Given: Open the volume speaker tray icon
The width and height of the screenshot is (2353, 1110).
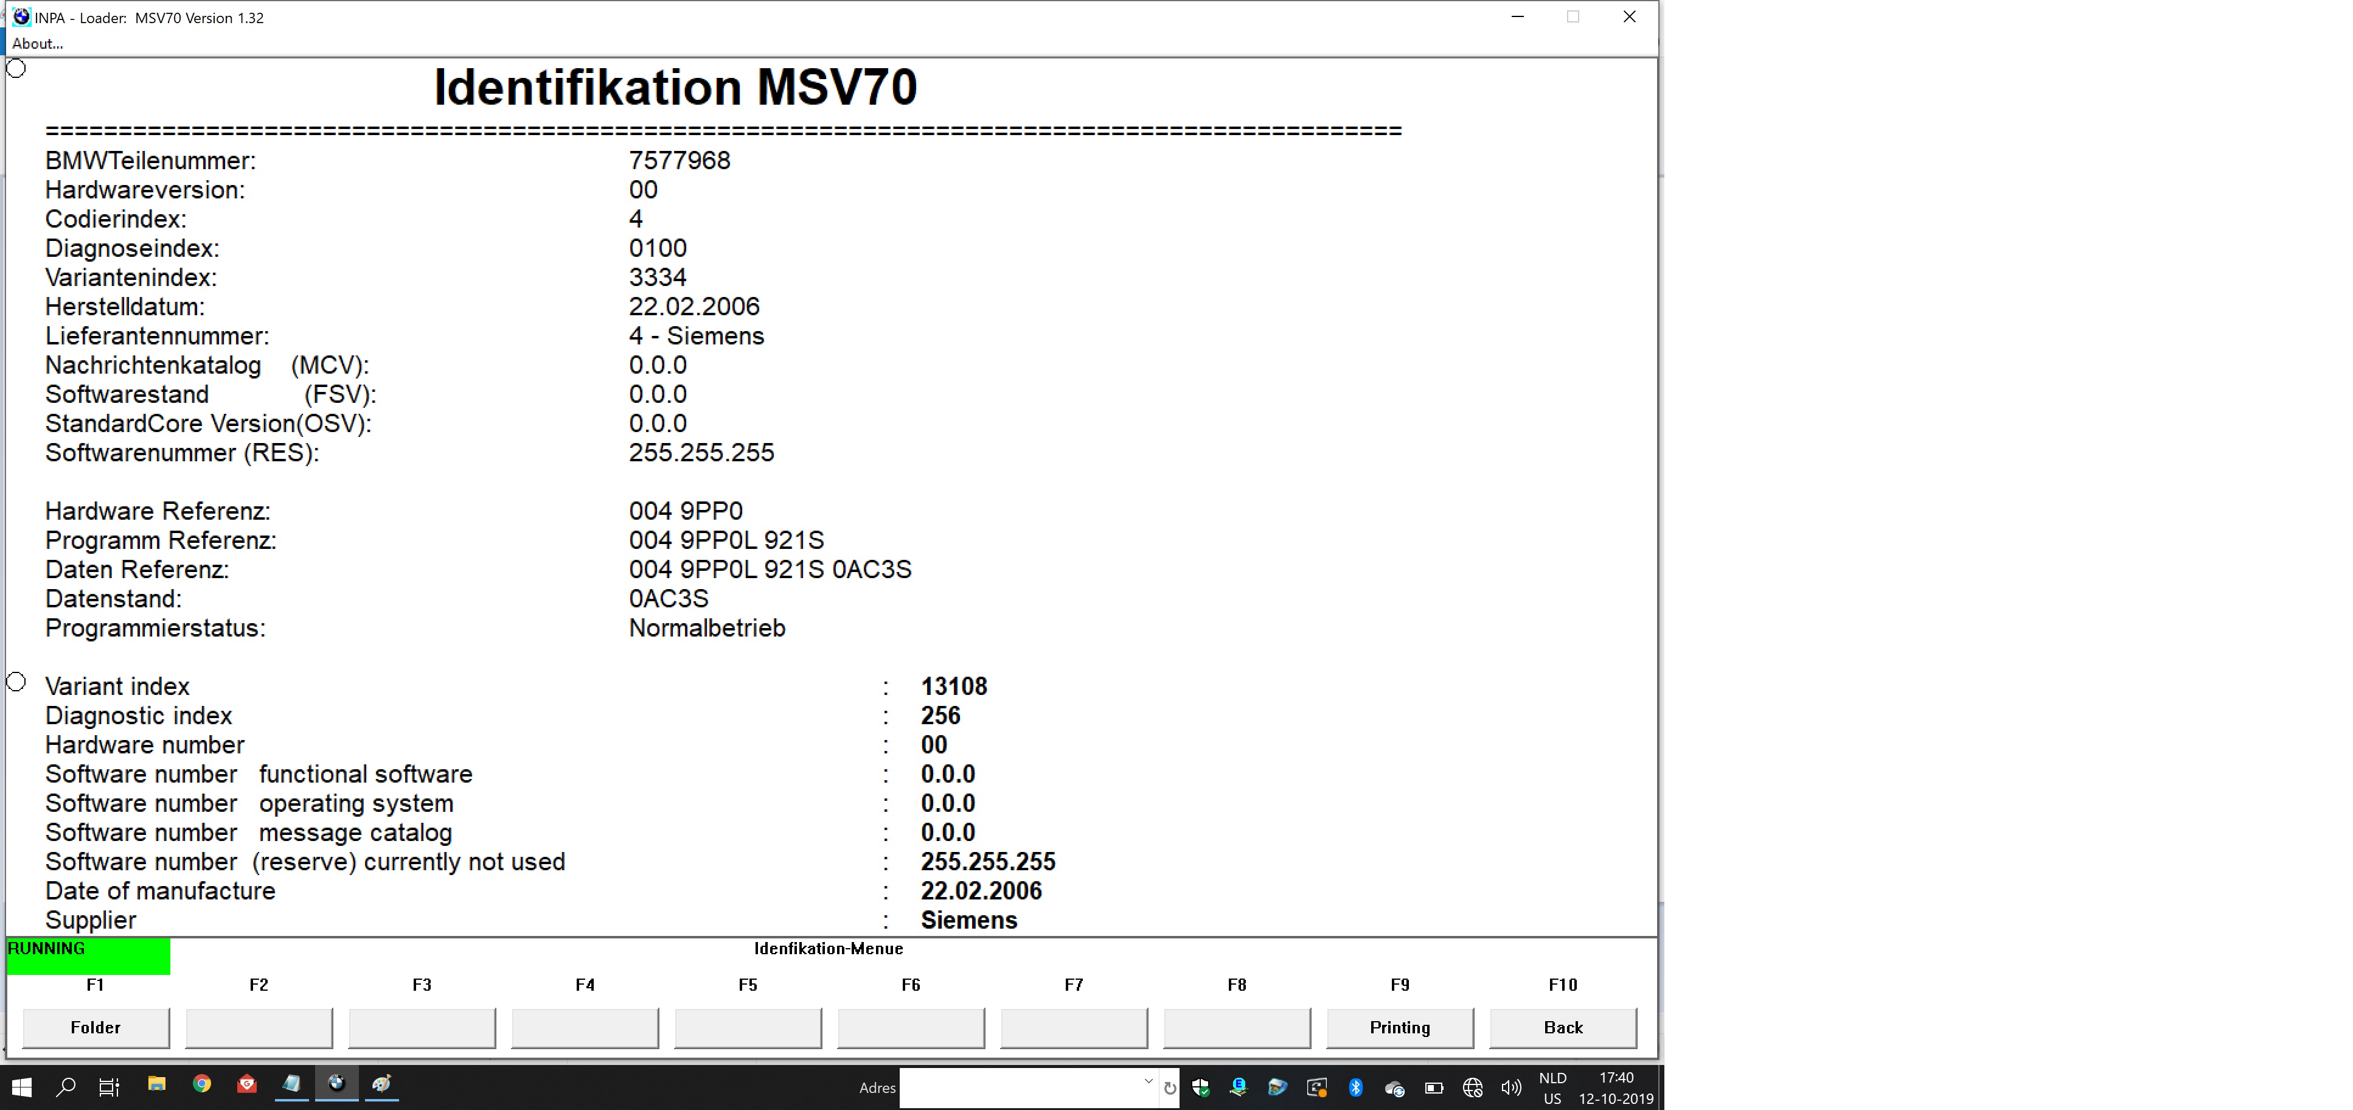Looking at the screenshot, I should coord(1511,1088).
